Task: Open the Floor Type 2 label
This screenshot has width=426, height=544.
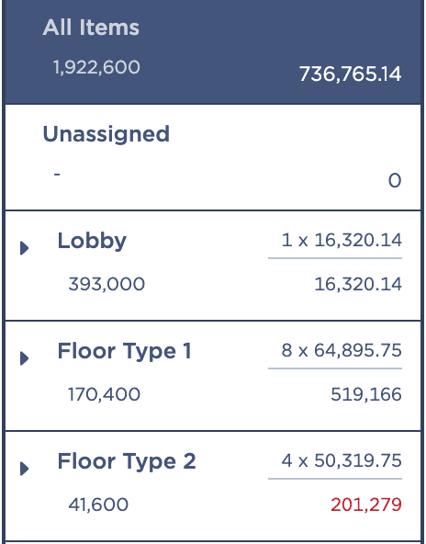Action: point(127,461)
